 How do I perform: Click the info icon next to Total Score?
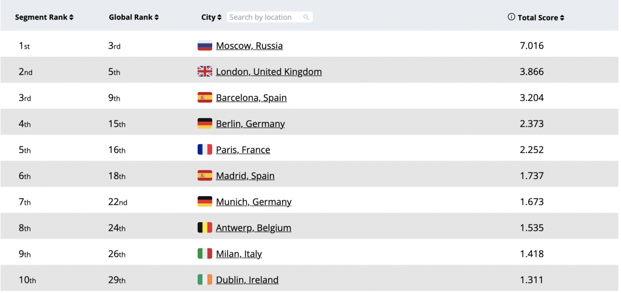[511, 18]
